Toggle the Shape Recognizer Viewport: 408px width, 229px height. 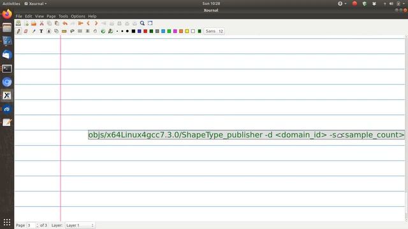tap(57, 31)
